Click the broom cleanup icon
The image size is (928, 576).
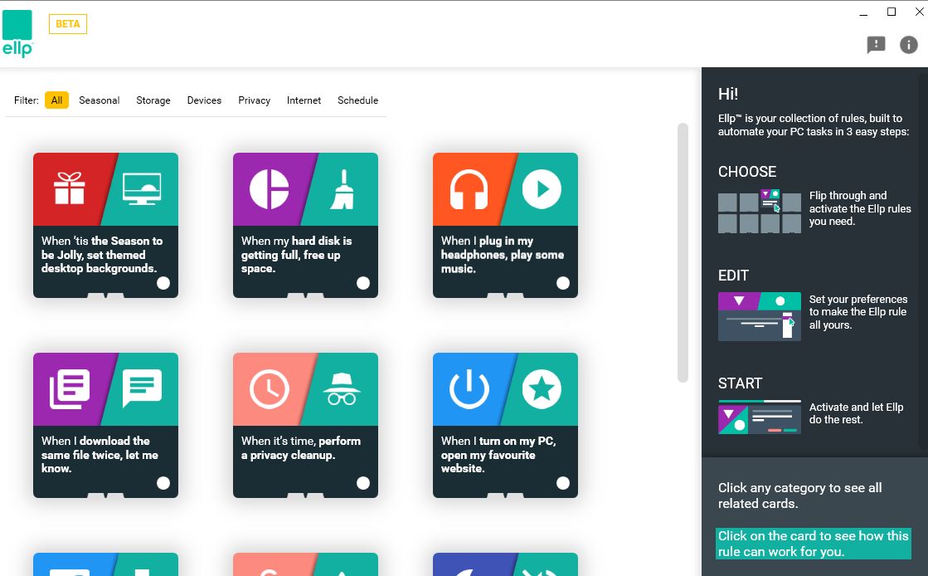point(342,189)
